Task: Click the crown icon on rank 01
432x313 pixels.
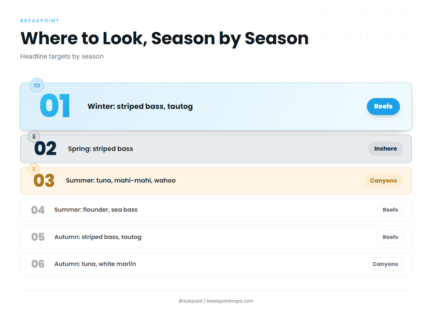Action: click(37, 85)
